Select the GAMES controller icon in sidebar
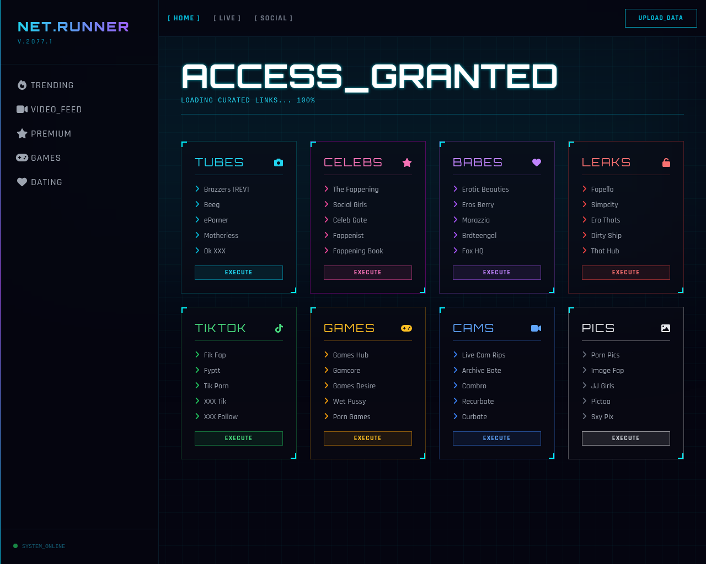 click(x=22, y=158)
